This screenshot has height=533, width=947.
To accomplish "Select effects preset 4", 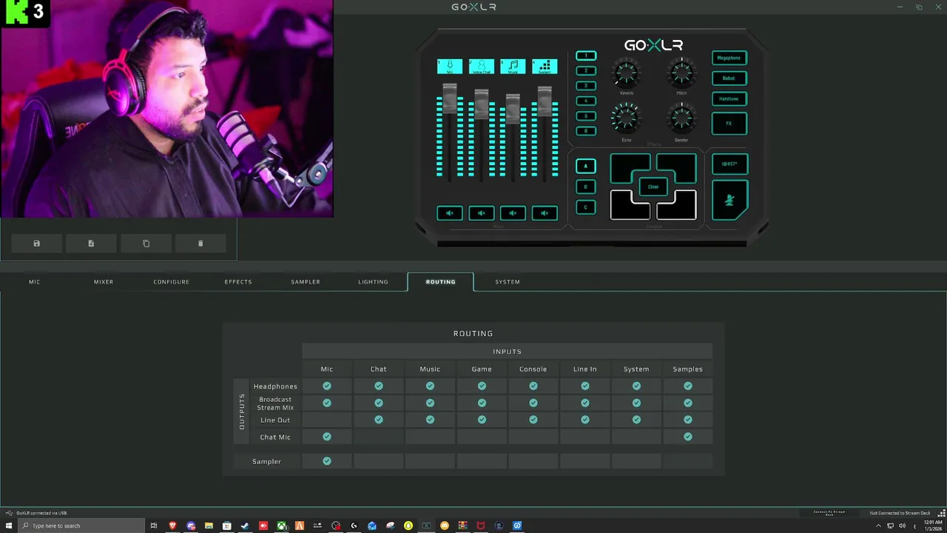I will (585, 101).
